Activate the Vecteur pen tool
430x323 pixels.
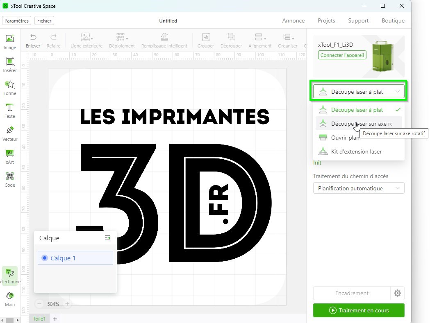click(10, 134)
